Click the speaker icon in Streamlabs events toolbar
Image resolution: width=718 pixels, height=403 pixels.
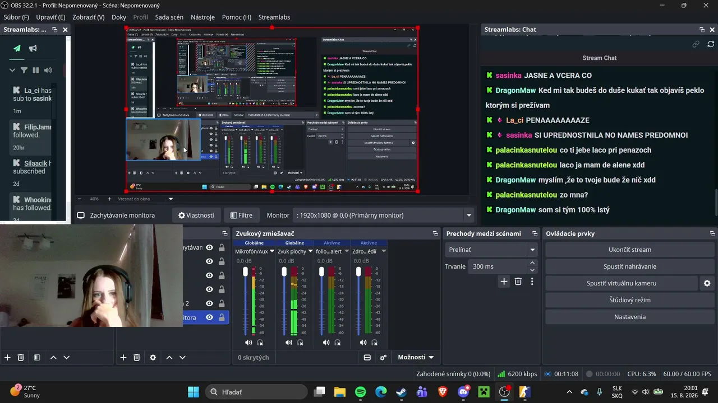pyautogui.click(x=48, y=70)
